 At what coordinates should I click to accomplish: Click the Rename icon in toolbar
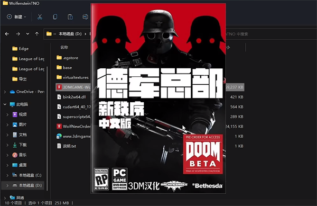coord(85,17)
